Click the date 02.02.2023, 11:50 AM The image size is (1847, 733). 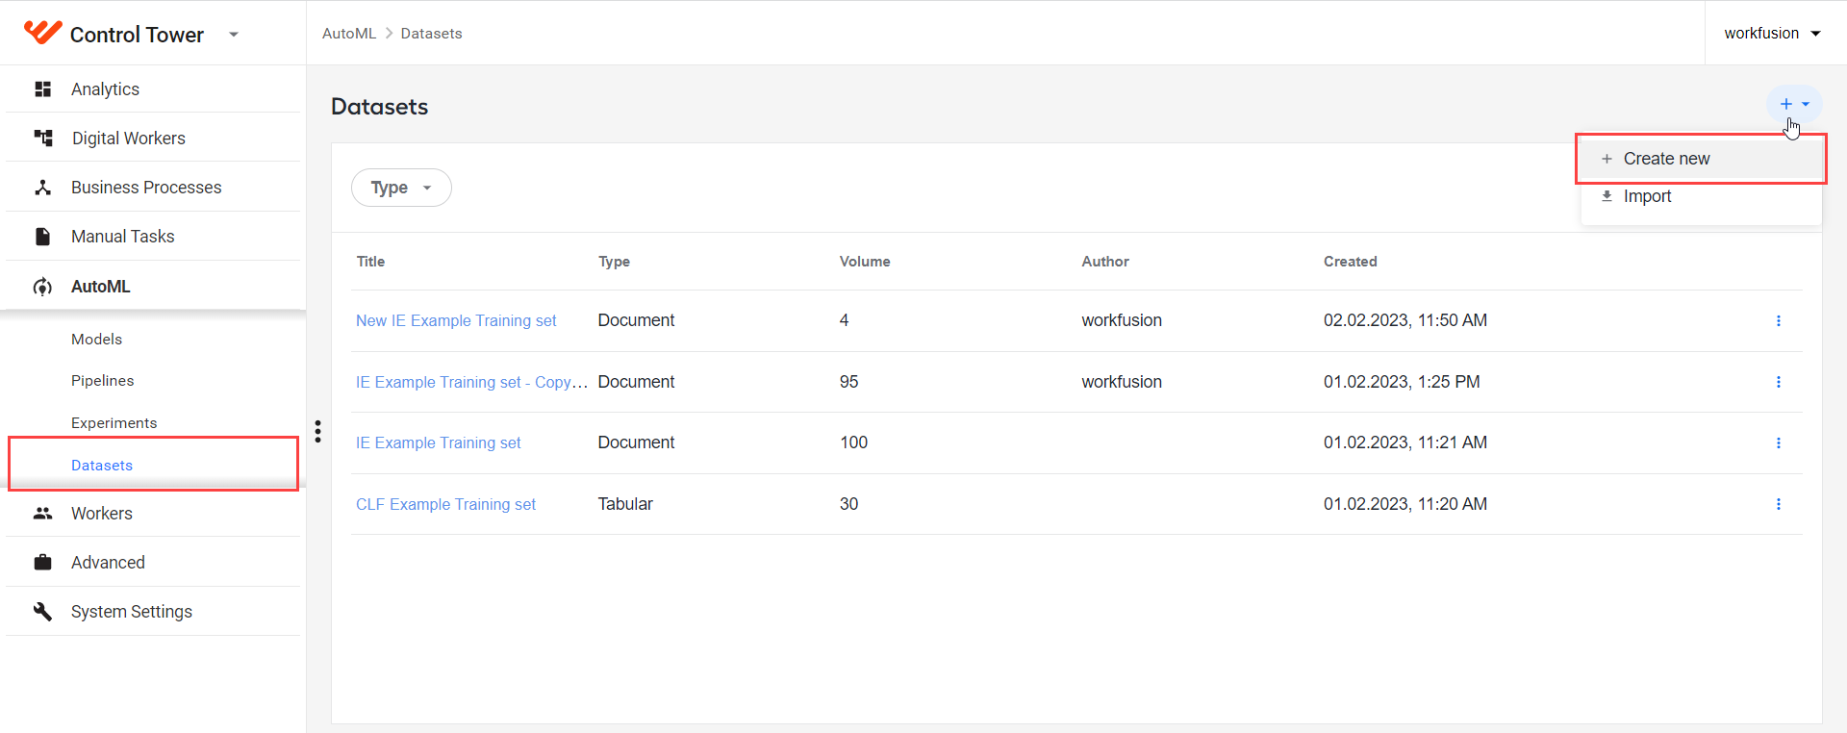coord(1405,320)
